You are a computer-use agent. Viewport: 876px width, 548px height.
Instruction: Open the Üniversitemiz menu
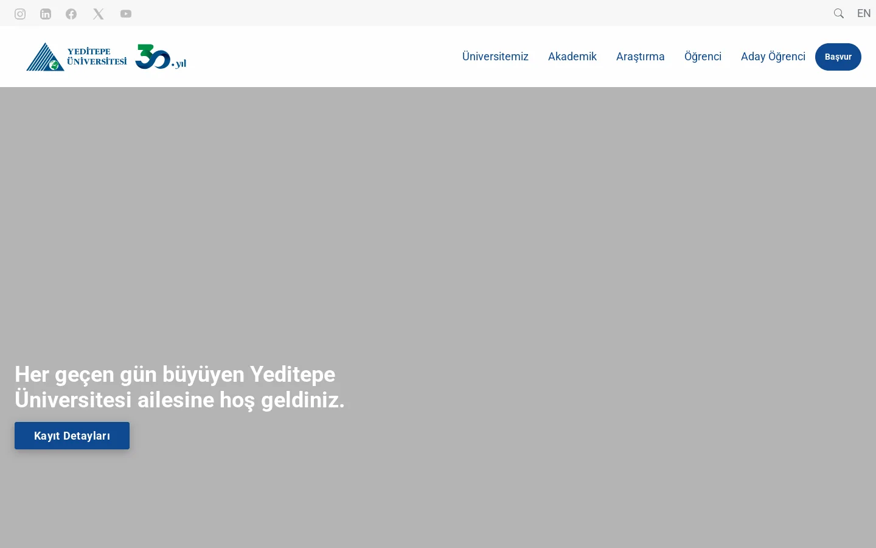click(x=495, y=57)
